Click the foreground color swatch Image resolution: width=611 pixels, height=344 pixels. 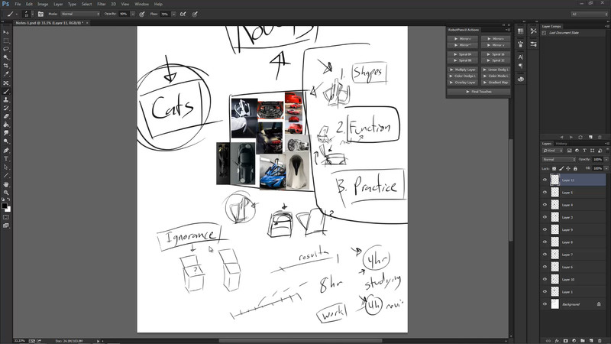point(5,206)
